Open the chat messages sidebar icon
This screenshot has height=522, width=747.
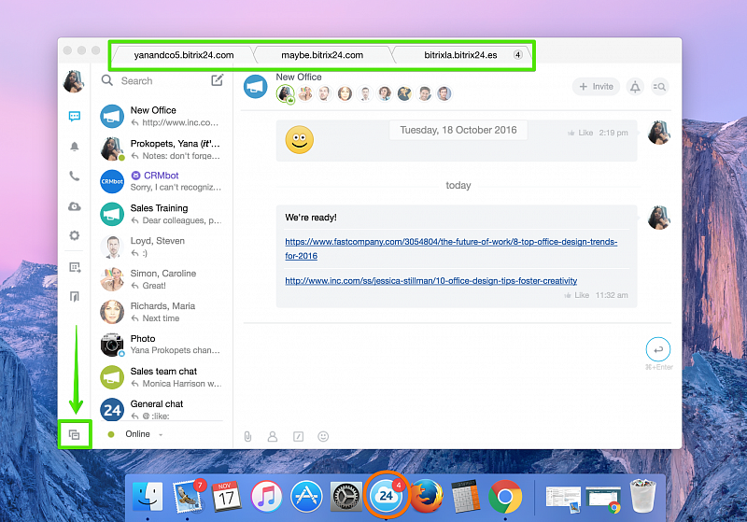(x=75, y=116)
